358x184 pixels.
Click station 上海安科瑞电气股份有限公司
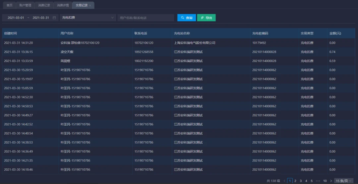195,43
